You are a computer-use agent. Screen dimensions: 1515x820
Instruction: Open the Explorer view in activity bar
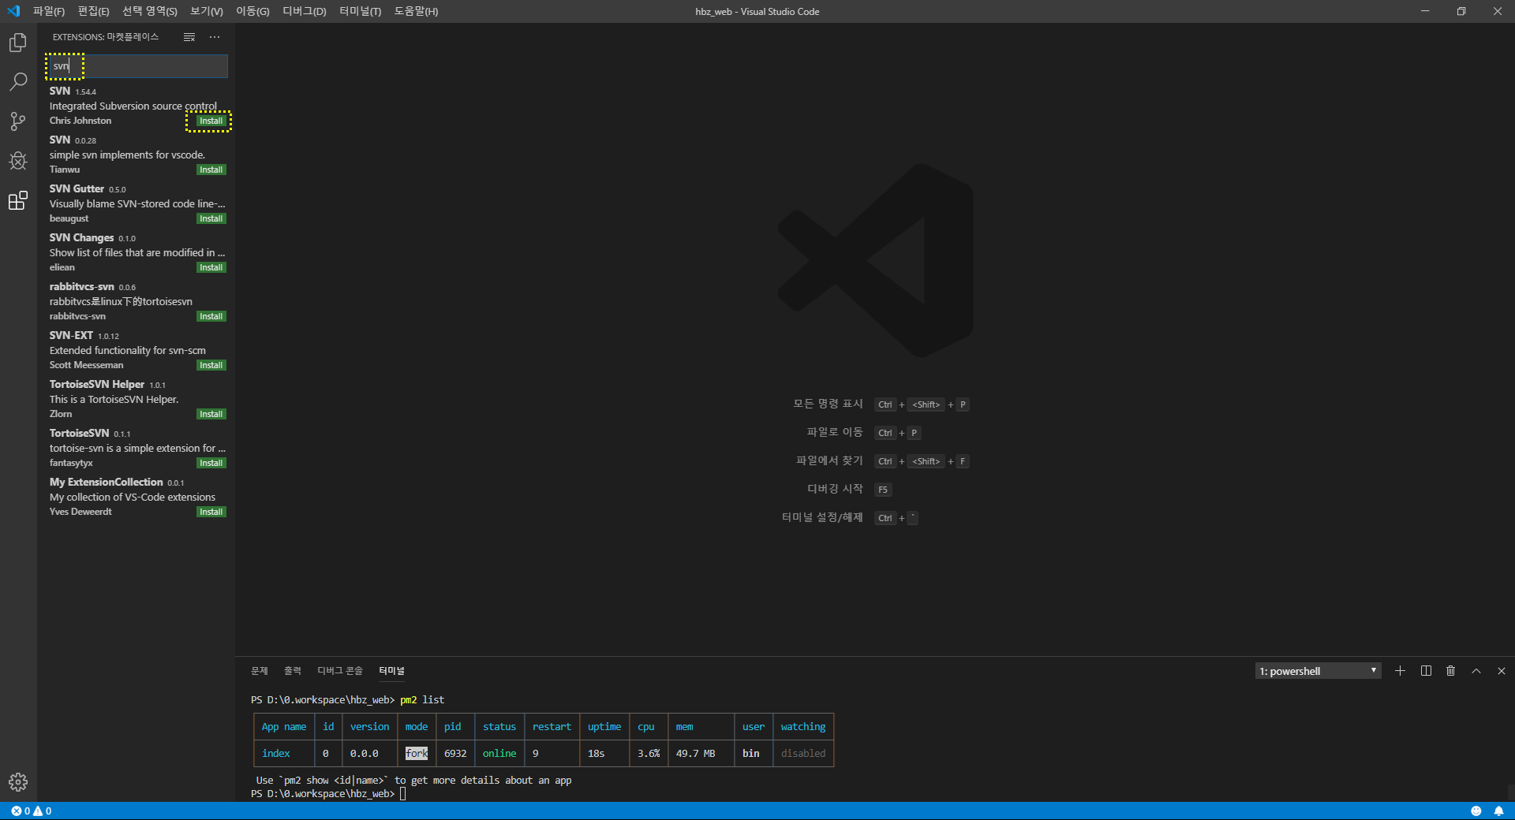(17, 43)
